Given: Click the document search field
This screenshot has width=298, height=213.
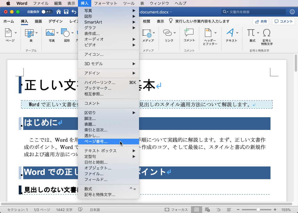Looking at the screenshot, I should 254,12.
